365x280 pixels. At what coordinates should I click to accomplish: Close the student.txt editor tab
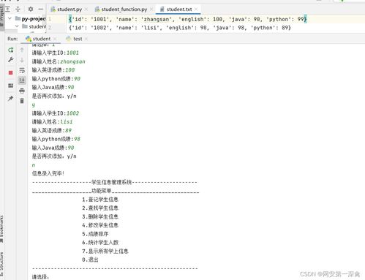(x=196, y=10)
